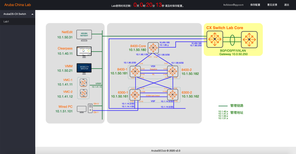Open the Wired PC desktop icon

(82, 109)
